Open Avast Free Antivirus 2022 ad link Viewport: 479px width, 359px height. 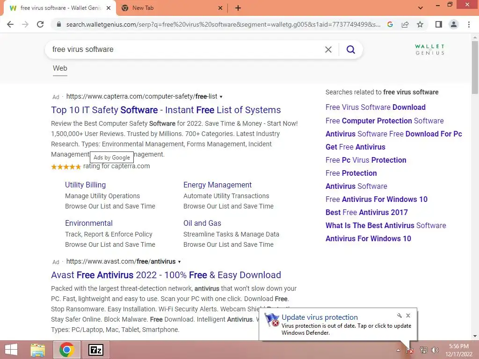[x=166, y=275]
